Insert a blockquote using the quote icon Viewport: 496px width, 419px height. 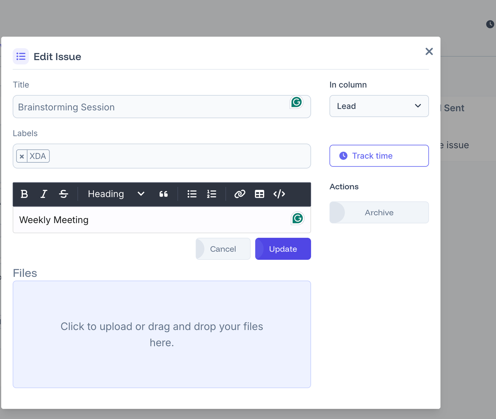point(164,194)
